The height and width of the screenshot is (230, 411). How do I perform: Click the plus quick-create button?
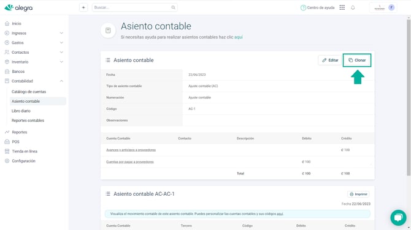83,7
